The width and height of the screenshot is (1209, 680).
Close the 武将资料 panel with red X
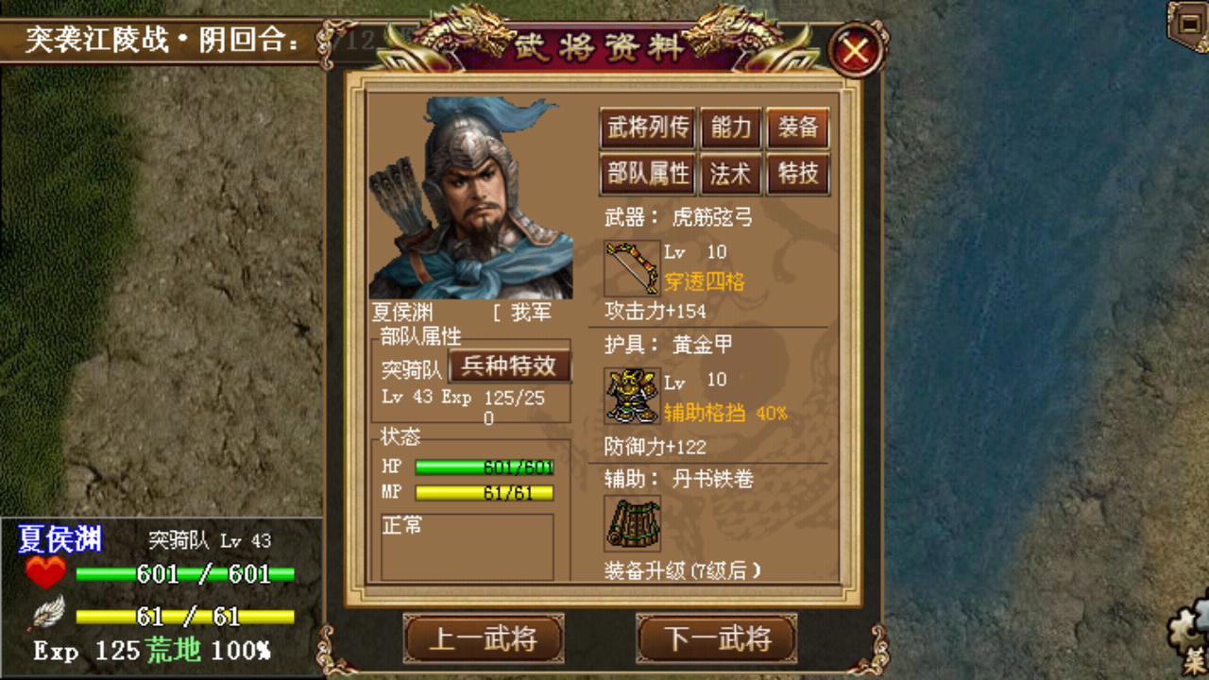pos(856,51)
